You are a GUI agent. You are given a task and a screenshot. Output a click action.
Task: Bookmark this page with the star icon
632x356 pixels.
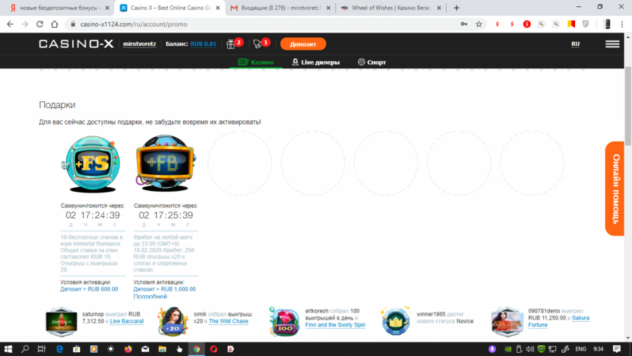(479, 24)
